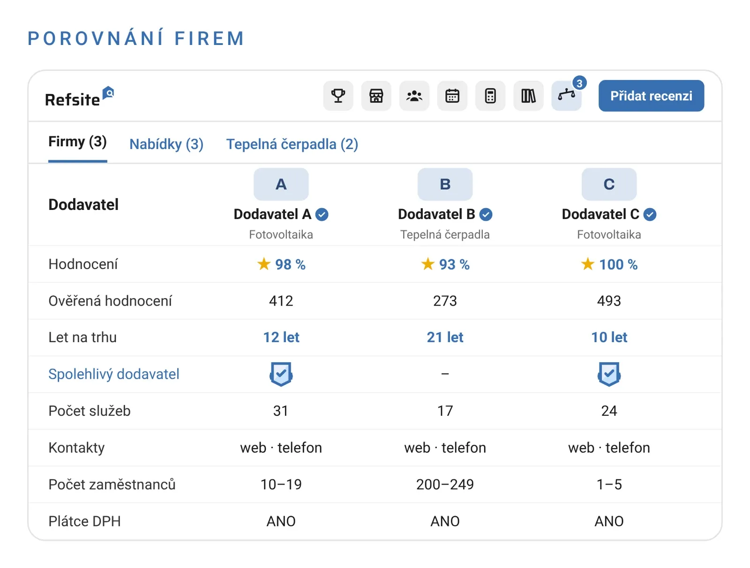Click the 1–5 employee count
This screenshot has height=568, width=750.
pos(609,484)
